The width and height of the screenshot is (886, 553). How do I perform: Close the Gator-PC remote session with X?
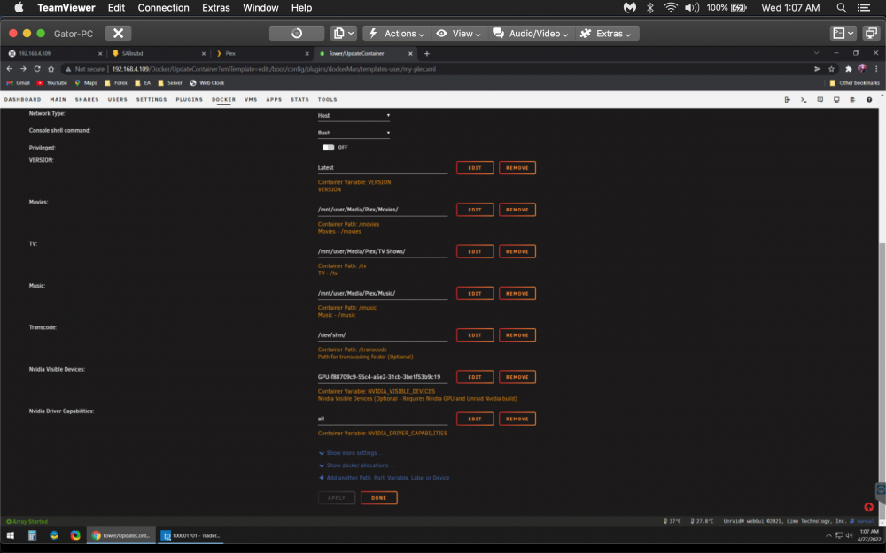point(118,34)
